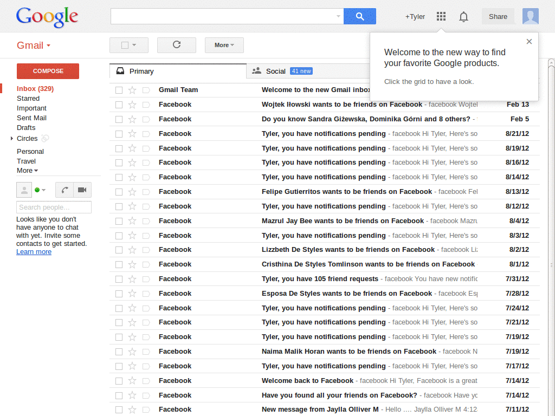Click the COMPOSE button

click(x=47, y=71)
